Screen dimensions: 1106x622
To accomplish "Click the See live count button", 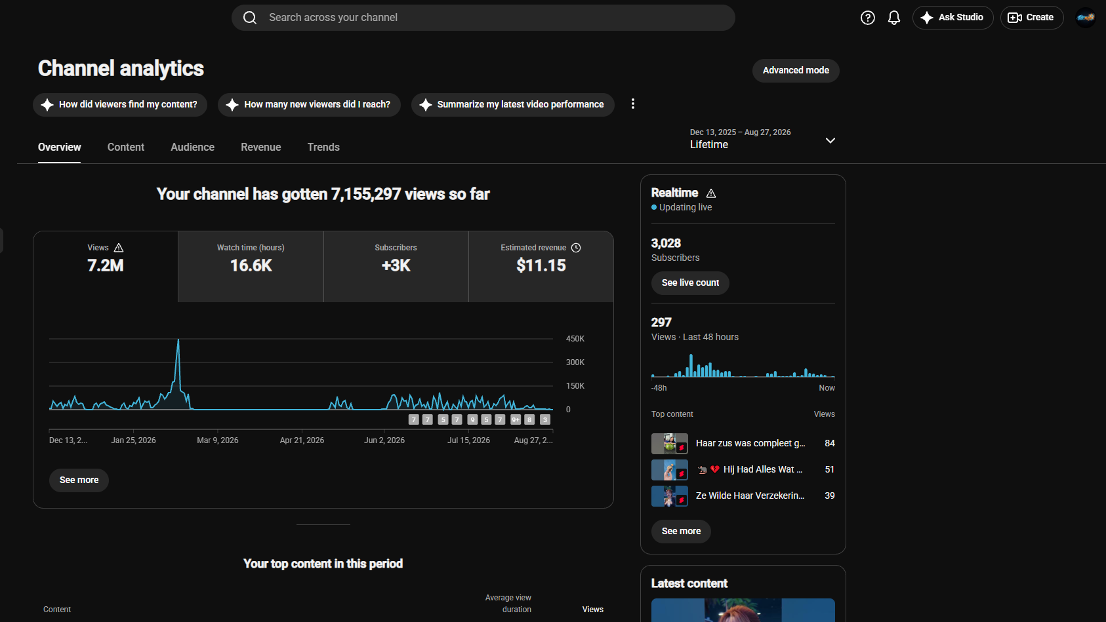I will click(x=690, y=282).
